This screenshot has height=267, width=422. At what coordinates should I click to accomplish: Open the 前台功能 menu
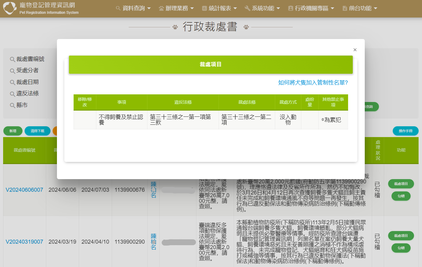pos(360,9)
